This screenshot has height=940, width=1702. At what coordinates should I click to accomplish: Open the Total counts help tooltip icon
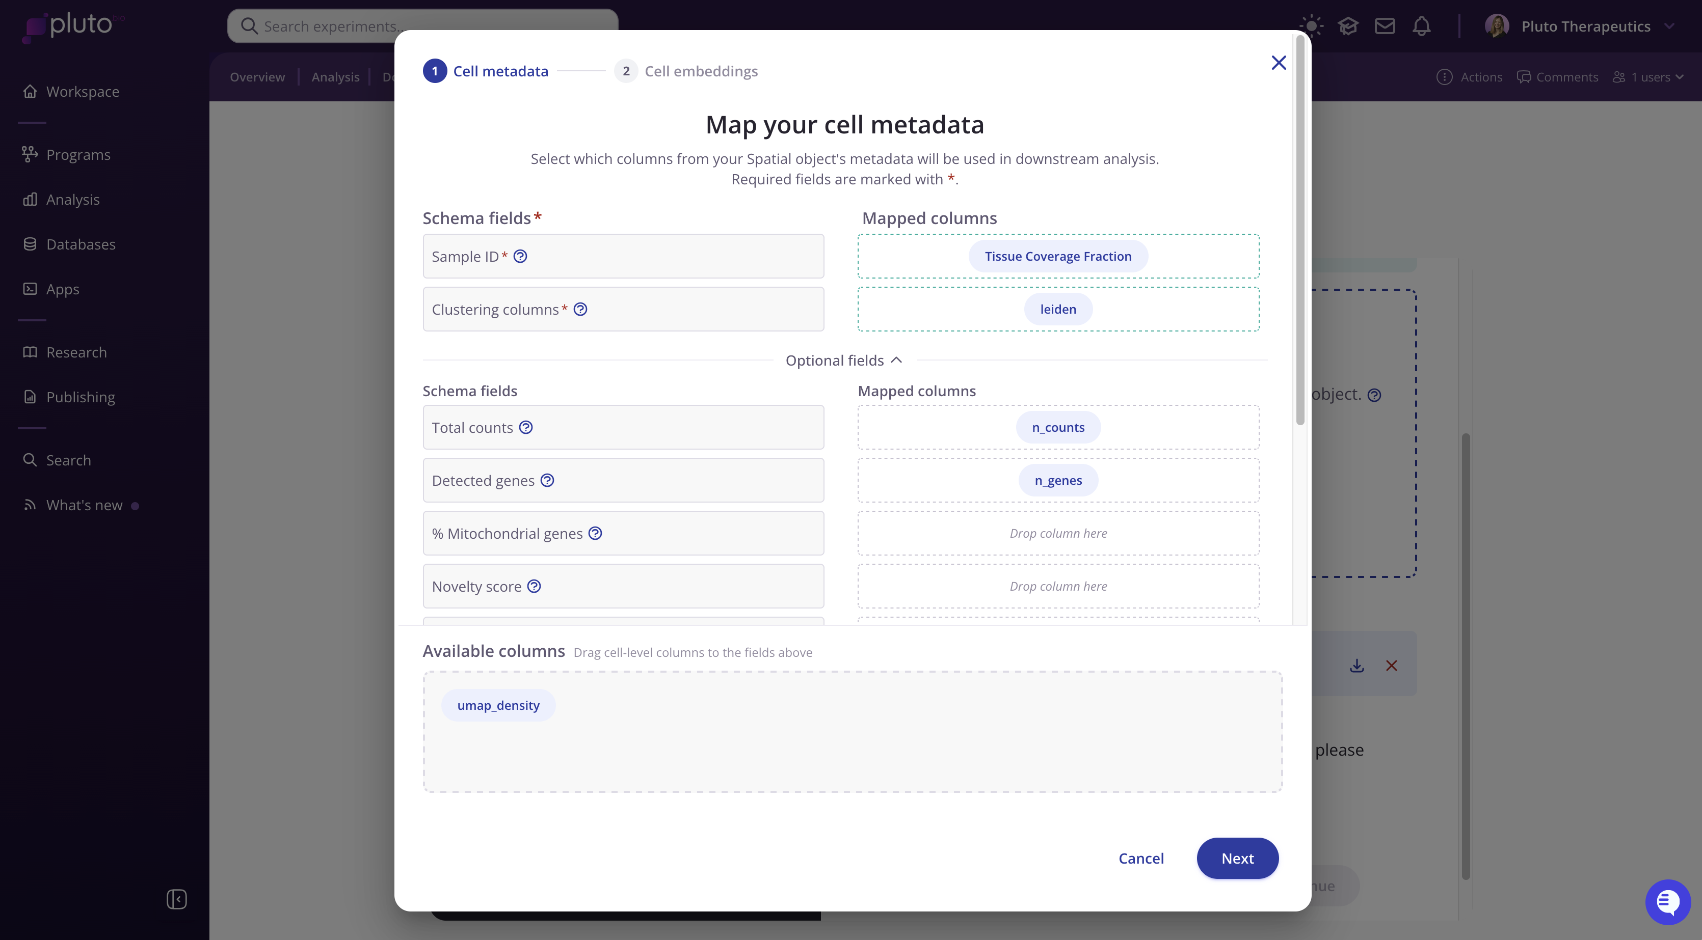526,427
